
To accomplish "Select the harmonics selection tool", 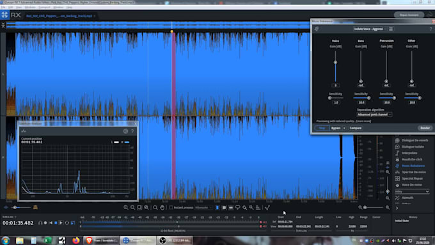I will click(258, 207).
